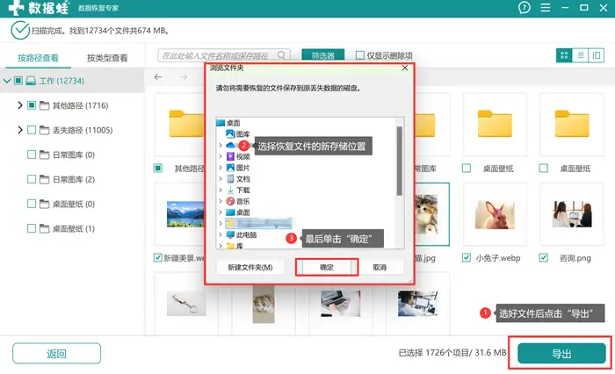Click the 返回 back button
Viewport: 615px width, 374px height.
(56, 354)
